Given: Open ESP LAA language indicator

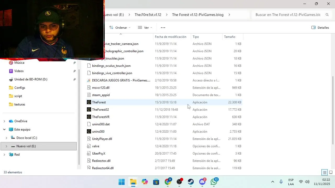Looking at the screenshot, I should [x=291, y=182].
